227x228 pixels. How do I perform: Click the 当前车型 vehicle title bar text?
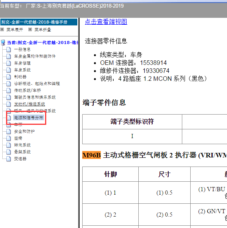point(62,6)
